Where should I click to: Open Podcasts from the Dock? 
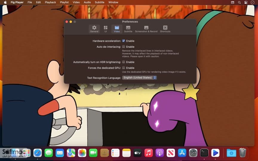point(159,153)
